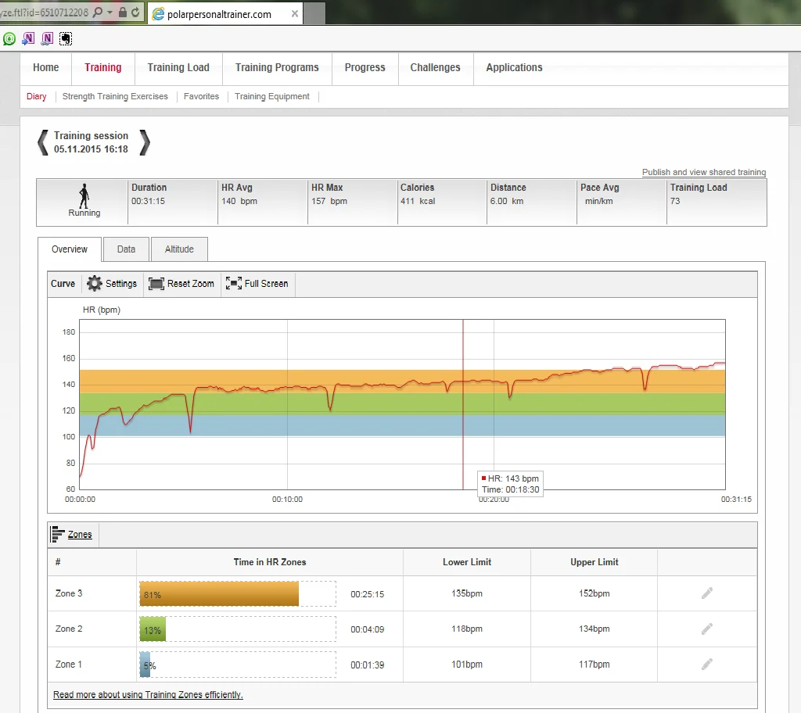Open address bar search dropdown arrow
Screen dimensions: 801x713
point(110,13)
